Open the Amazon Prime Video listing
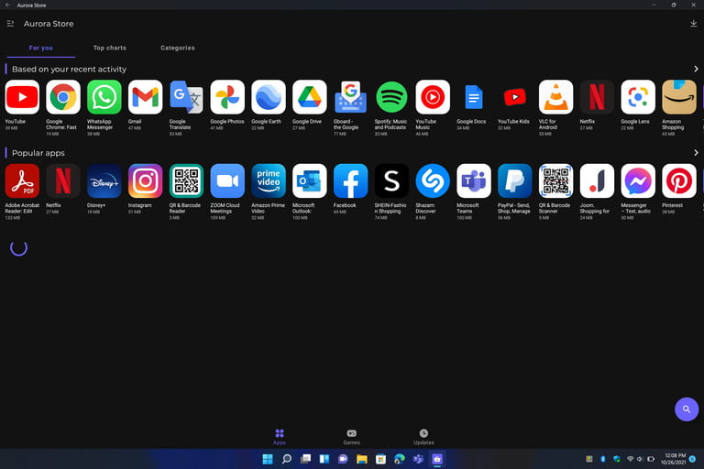This screenshot has width=704, height=469. pyautogui.click(x=269, y=180)
